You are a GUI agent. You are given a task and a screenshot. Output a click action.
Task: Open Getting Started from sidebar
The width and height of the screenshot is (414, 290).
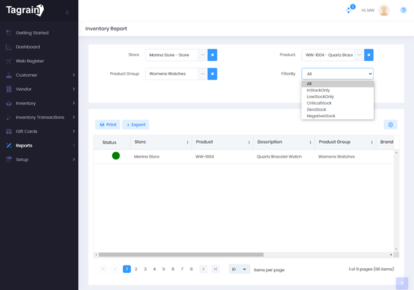pyautogui.click(x=32, y=32)
